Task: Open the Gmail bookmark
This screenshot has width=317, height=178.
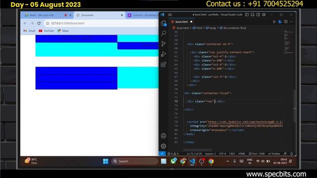Action: (29, 31)
